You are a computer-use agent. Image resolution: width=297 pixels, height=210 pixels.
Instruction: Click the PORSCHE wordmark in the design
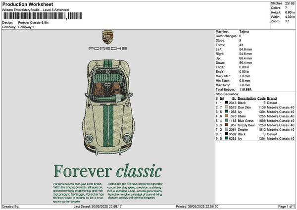tap(107, 49)
